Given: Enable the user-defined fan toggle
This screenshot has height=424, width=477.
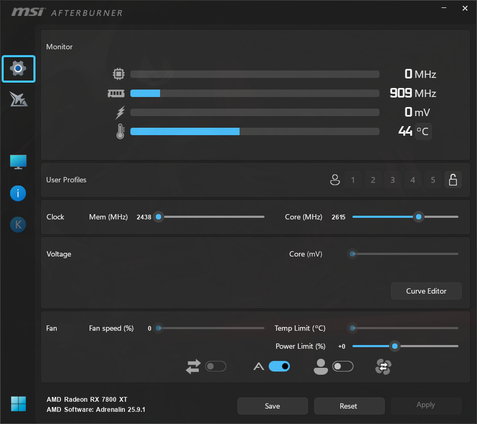Looking at the screenshot, I should tap(342, 366).
